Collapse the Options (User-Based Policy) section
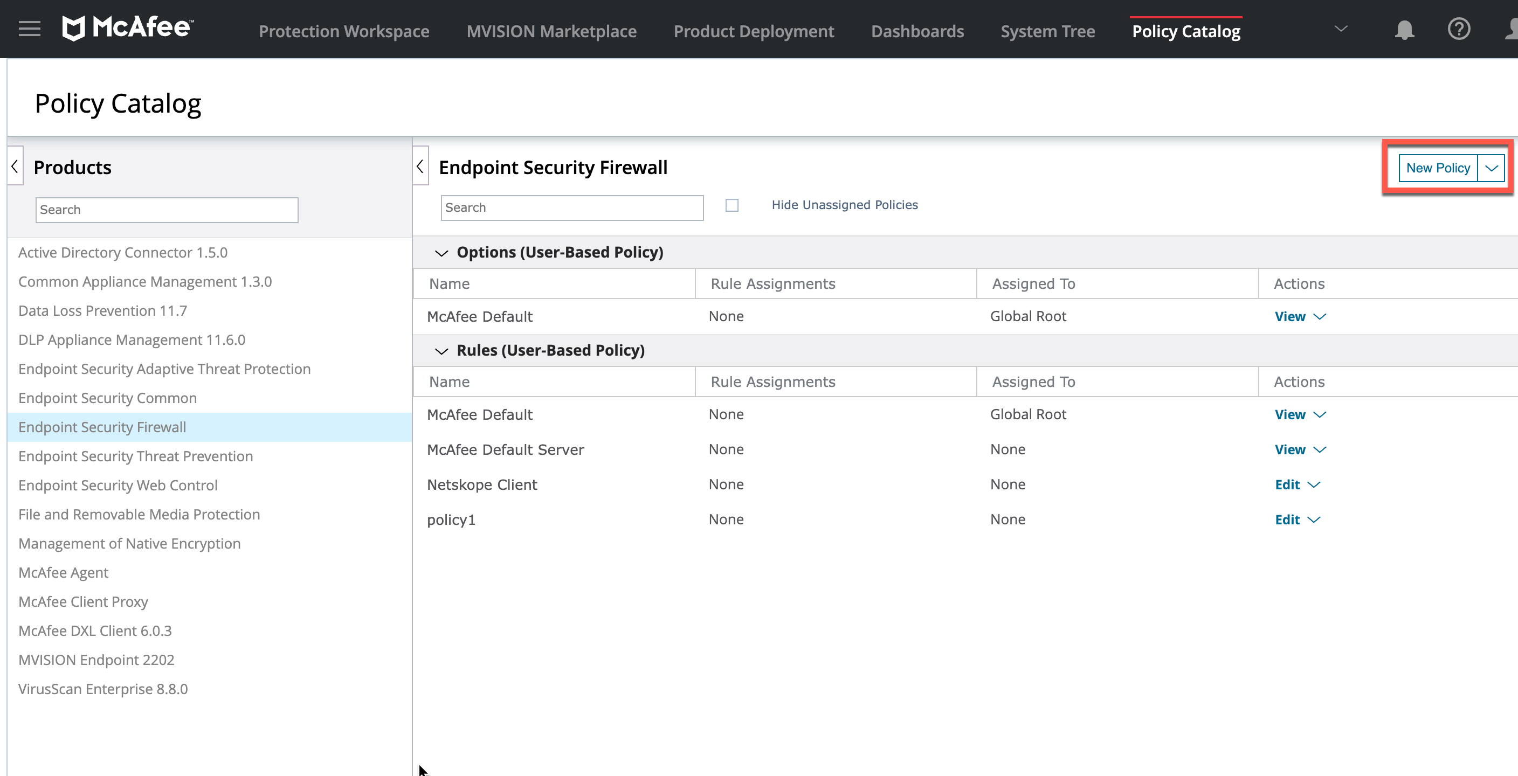 click(x=441, y=253)
